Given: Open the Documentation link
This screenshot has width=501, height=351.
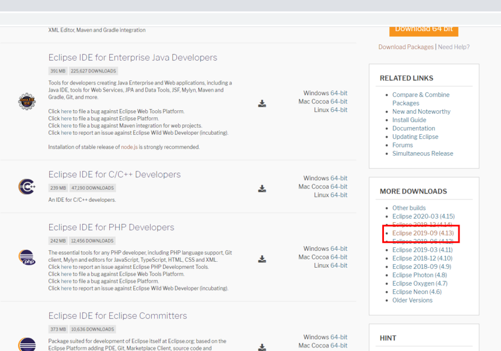Looking at the screenshot, I should coord(414,128).
